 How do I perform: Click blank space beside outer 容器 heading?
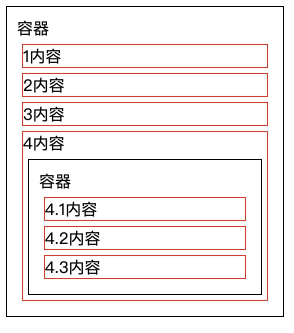point(165,28)
